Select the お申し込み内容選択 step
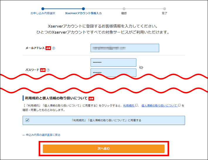The height and width of the screenshot is (160, 208). [43, 13]
